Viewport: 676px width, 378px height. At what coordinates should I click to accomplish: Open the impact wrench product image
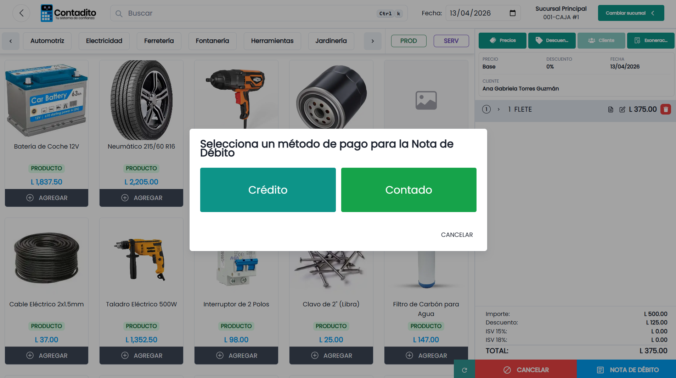coord(236,95)
